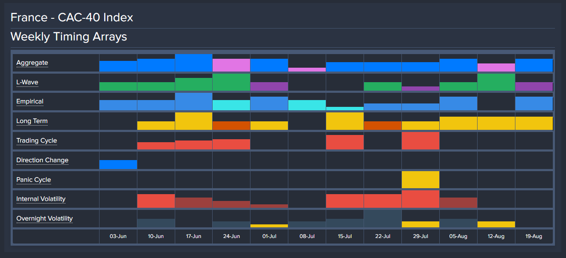Viewport: 566px width, 258px height.
Task: Click the Internal Volatility bar for 10-Jun
Action: [156, 201]
